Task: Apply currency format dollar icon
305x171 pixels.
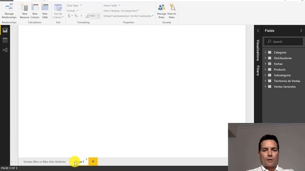Action: tap(69, 16)
